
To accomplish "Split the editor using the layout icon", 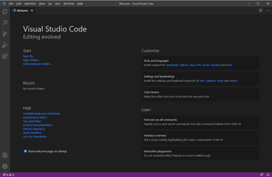I will [260, 10].
